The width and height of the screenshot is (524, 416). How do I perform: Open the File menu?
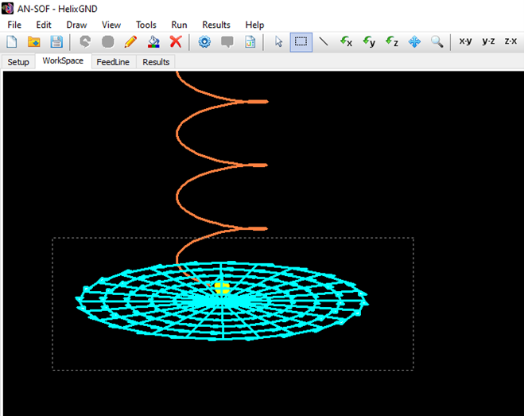coord(14,25)
